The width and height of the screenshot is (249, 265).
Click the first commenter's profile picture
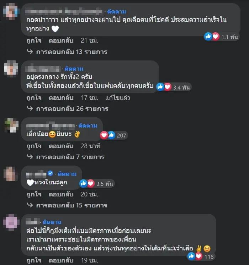click(11, 11)
